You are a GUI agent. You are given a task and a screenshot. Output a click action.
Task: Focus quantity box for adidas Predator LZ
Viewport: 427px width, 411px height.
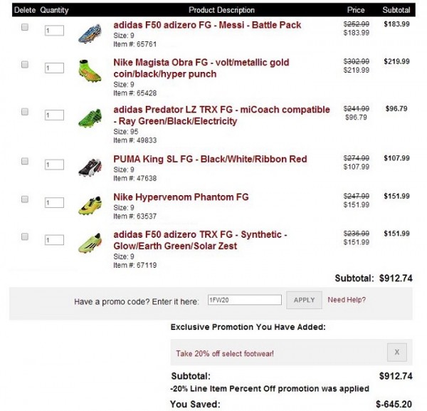pos(54,115)
